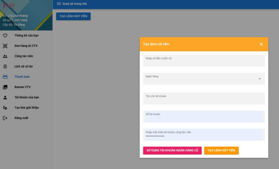This screenshot has width=279, height=169.
Task: Click the people icon beside Cộng tác viên
Action: pos(5,56)
